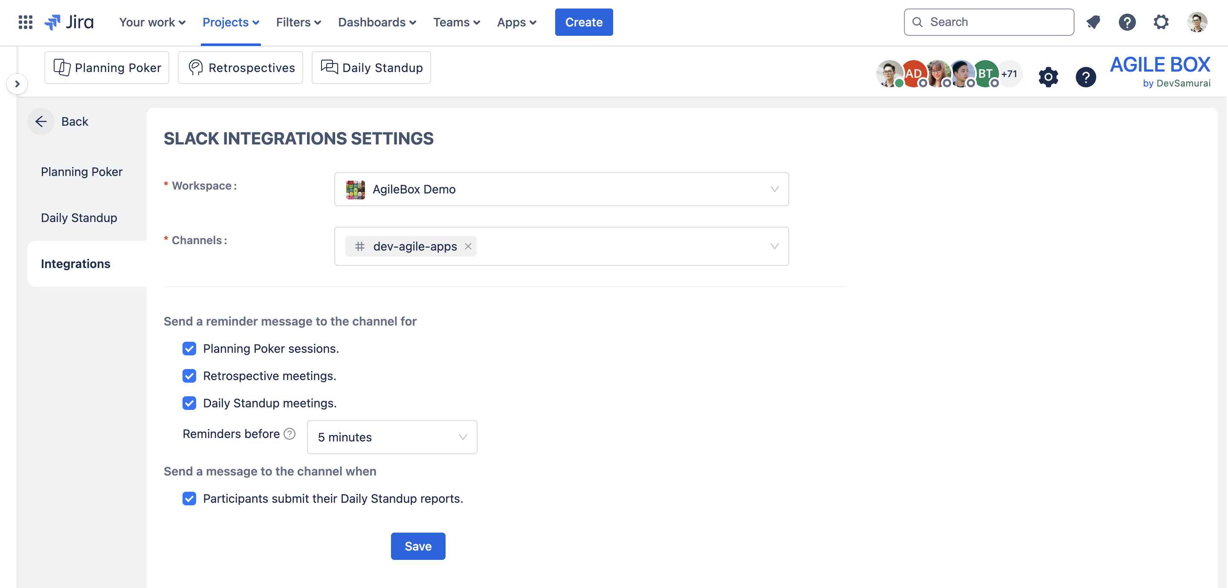Select Daily Standup in the left sidebar
The image size is (1228, 588).
(x=79, y=218)
